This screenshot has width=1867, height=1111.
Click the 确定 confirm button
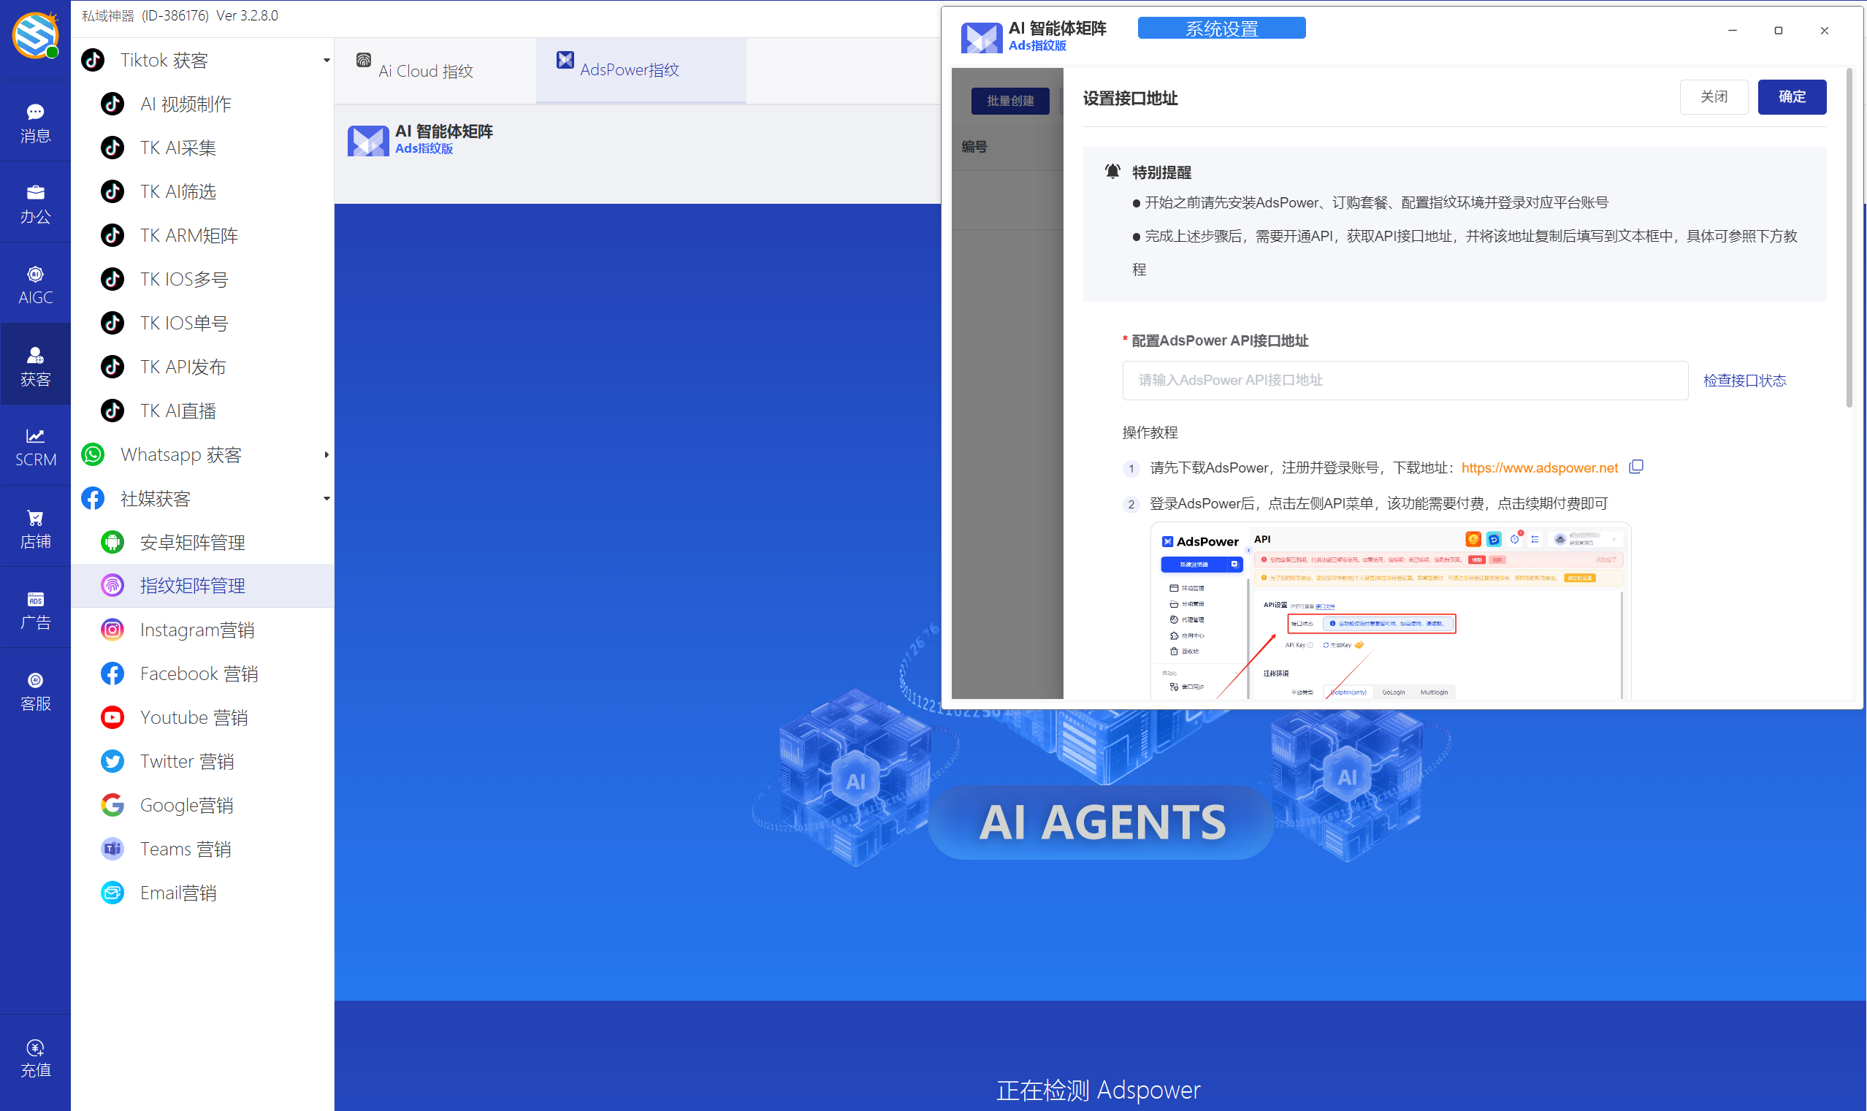[1791, 96]
